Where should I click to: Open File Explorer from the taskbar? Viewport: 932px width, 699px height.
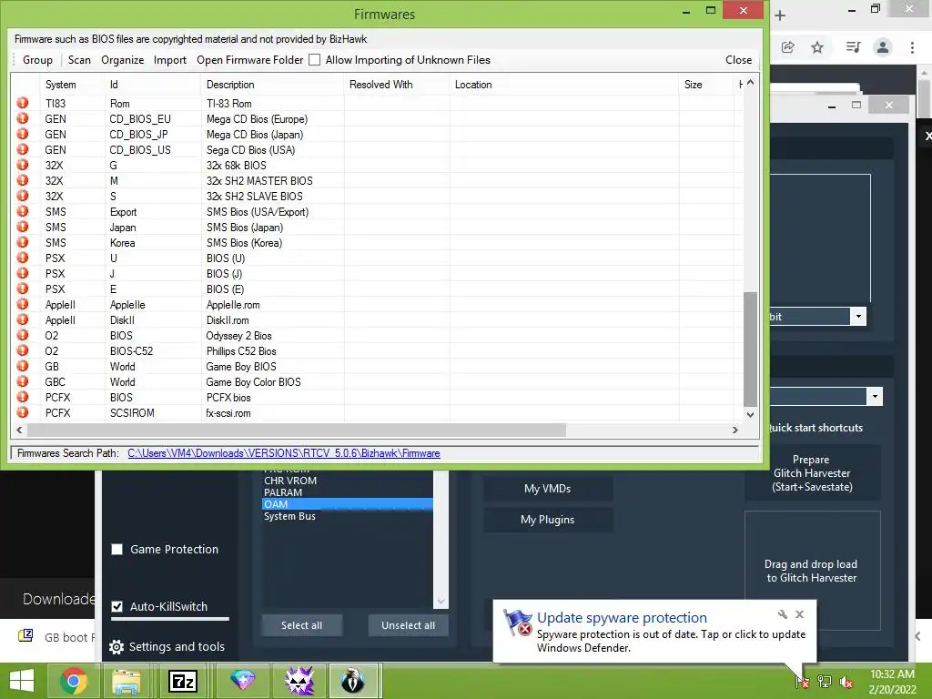point(127,681)
